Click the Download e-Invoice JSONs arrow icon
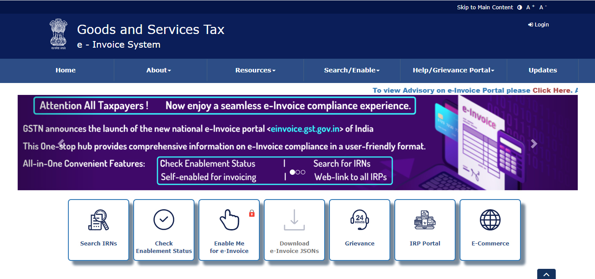Screen dimensions: 595x279 (294, 219)
